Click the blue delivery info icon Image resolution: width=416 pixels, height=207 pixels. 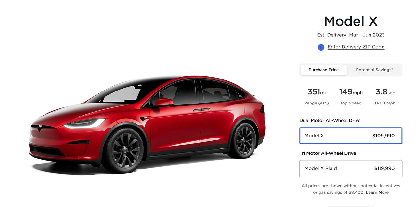(x=321, y=47)
